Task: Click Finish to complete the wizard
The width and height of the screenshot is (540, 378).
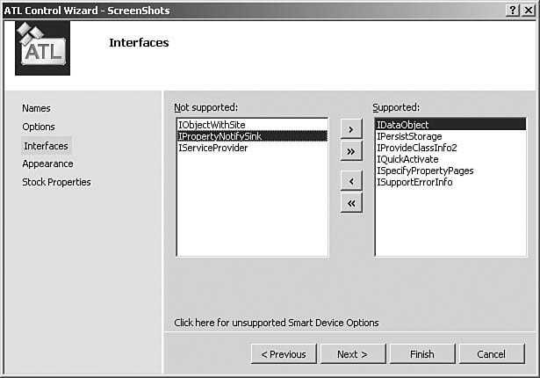Action: point(422,354)
